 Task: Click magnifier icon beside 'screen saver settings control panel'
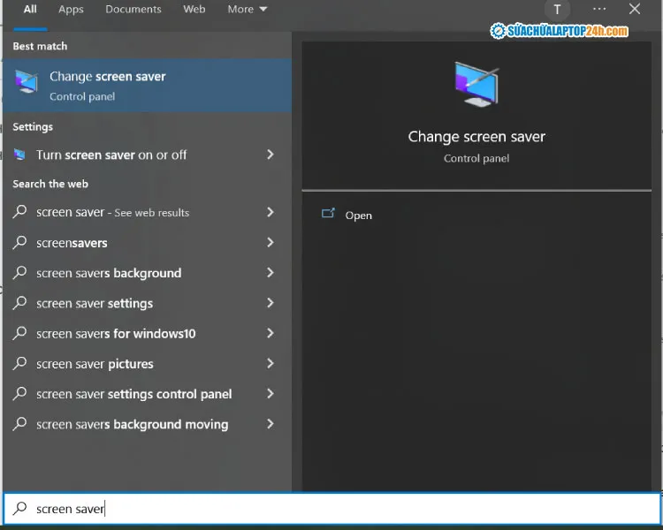pos(19,394)
